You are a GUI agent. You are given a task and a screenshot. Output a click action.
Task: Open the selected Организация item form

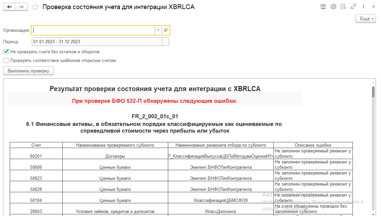tap(166, 30)
